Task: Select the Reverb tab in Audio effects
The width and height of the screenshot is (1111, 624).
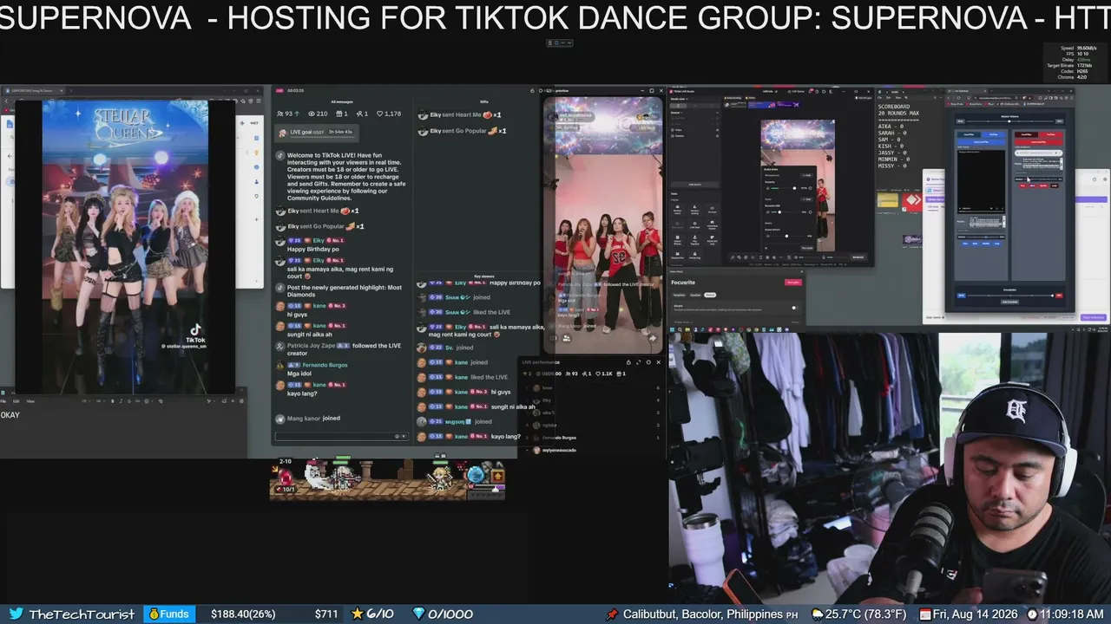Action: point(709,295)
